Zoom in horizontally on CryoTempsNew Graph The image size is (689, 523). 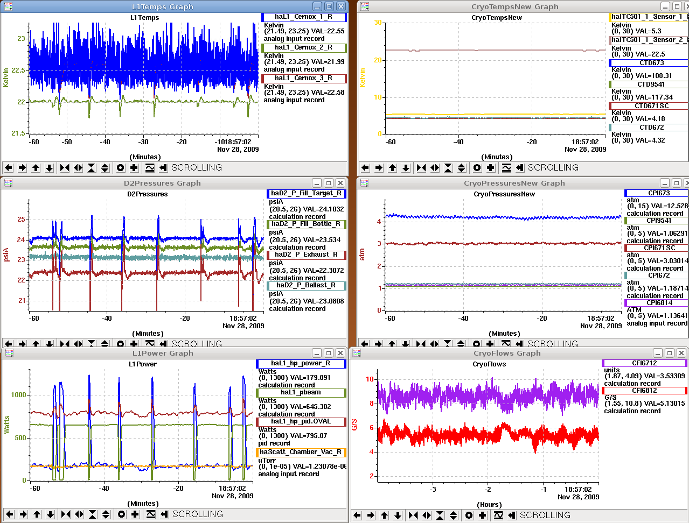[x=421, y=168]
